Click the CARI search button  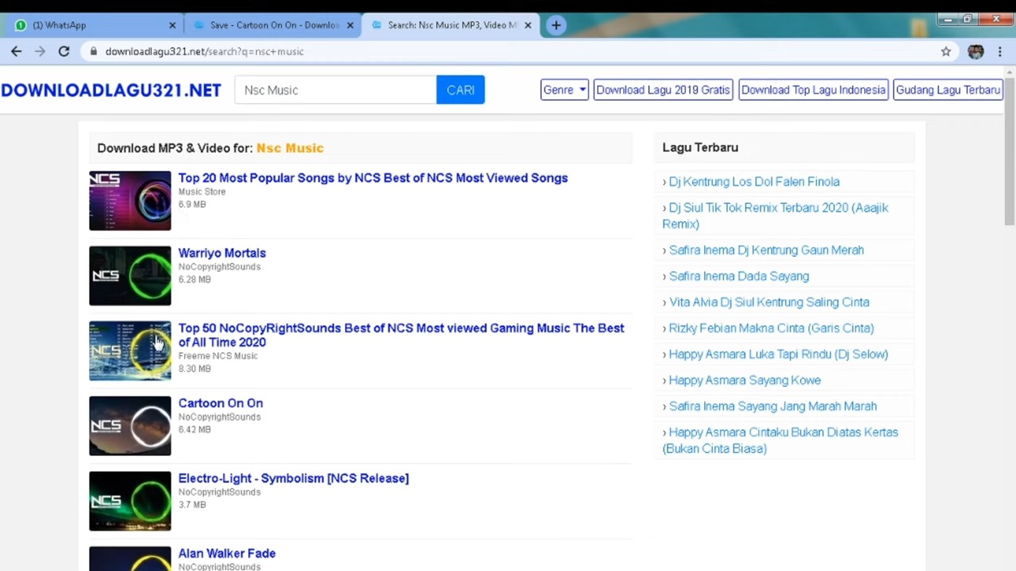(x=460, y=90)
